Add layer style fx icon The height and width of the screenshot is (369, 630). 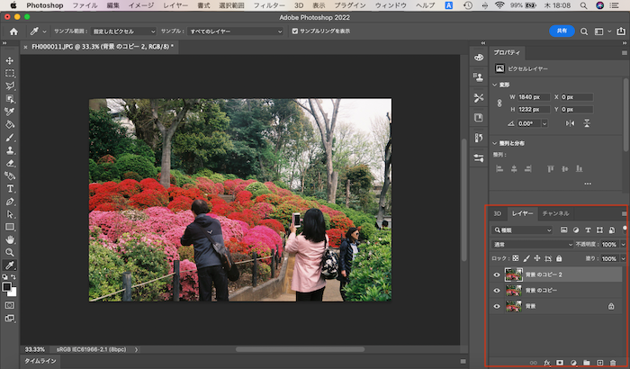[547, 363]
